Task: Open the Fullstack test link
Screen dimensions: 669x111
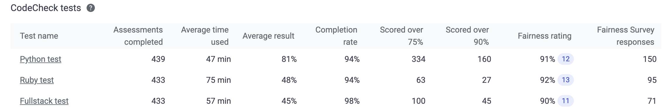Action: (x=44, y=101)
